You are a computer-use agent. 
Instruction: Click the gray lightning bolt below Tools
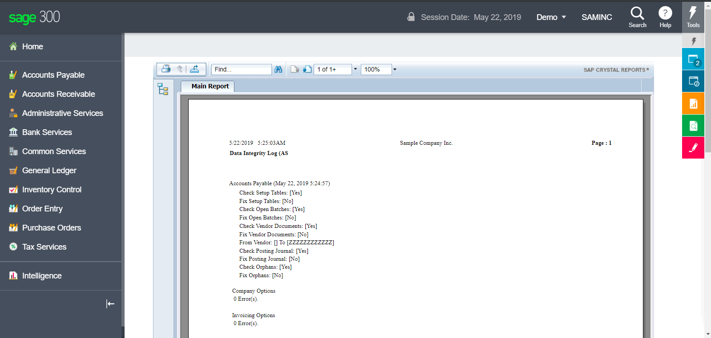(693, 41)
